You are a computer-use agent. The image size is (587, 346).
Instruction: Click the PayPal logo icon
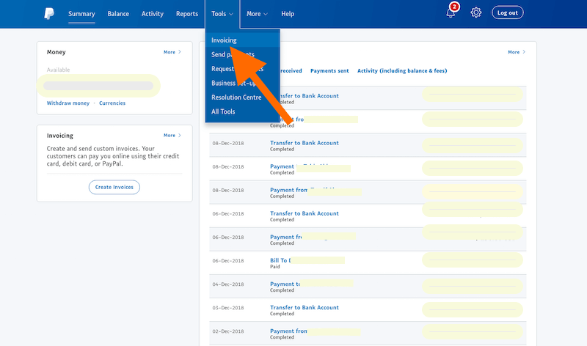49,13
